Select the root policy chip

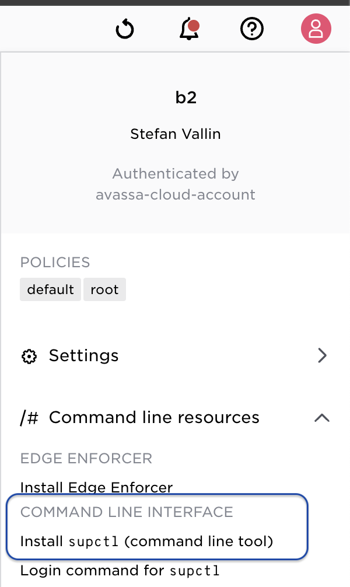(104, 289)
